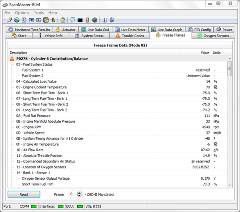Image resolution: width=240 pixels, height=212 pixels.
Task: Click the clipboard paste toolbar icon
Action: 63,20
